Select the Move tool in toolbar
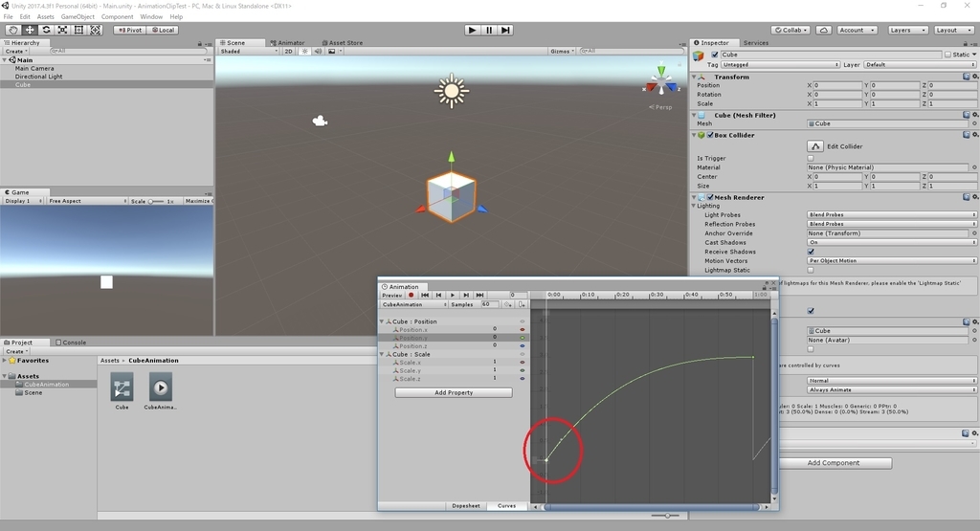This screenshot has height=531, width=980. click(30, 30)
